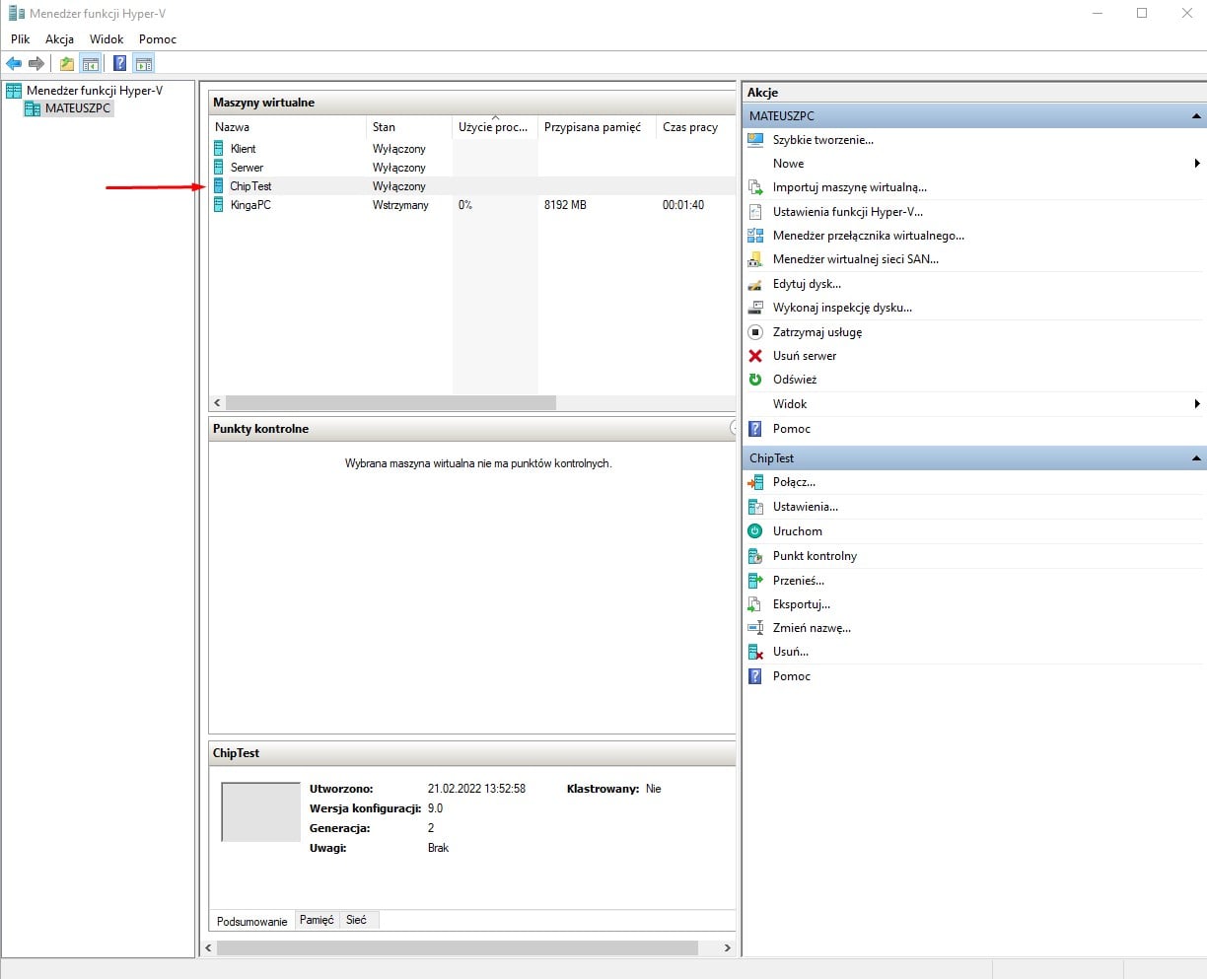Select the KingaPC virtual machine row
The width and height of the screenshot is (1207, 979).
pyautogui.click(x=250, y=205)
